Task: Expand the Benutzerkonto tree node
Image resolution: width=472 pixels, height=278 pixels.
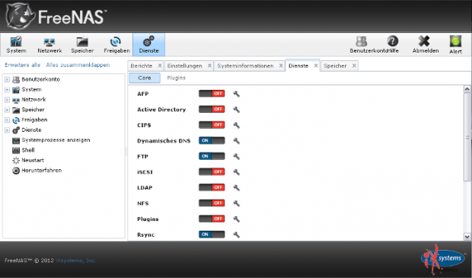Action: click(7, 79)
